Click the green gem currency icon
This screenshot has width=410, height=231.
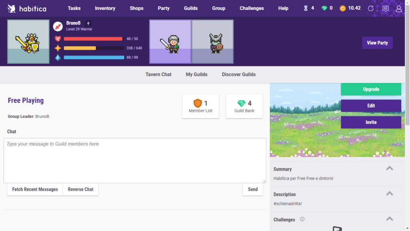pyautogui.click(x=324, y=8)
